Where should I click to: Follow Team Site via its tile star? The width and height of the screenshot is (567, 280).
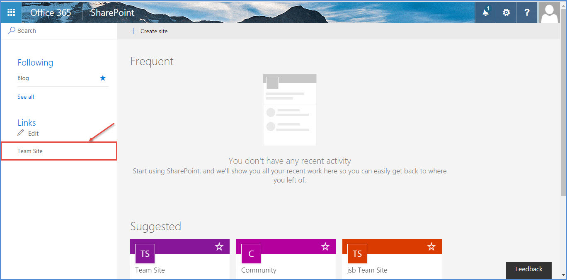(x=219, y=246)
